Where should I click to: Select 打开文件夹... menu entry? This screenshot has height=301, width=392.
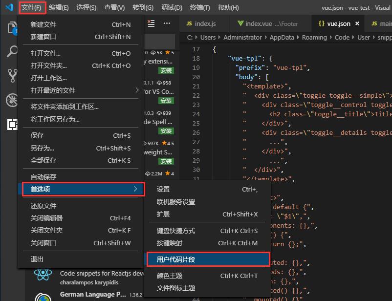pos(81,65)
